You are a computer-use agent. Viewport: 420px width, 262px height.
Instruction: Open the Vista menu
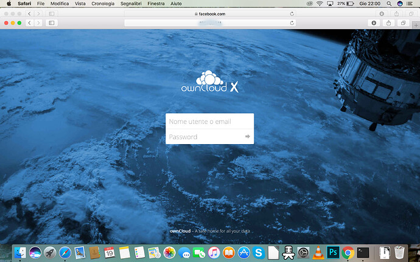coord(80,4)
